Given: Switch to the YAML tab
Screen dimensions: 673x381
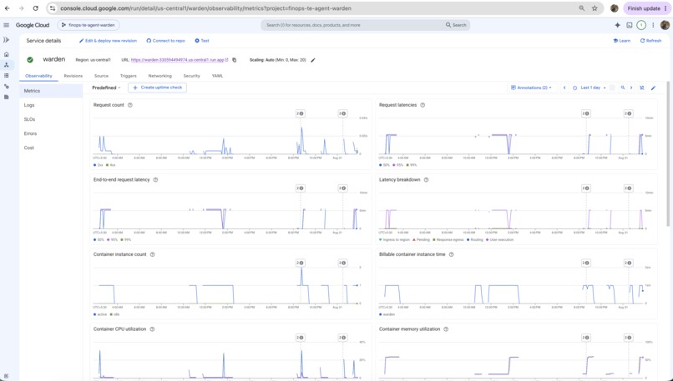Looking at the screenshot, I should pos(217,76).
